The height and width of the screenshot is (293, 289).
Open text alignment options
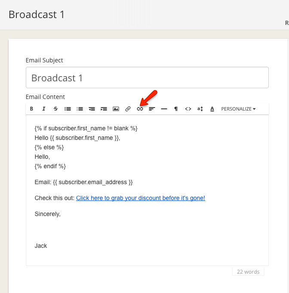152,109
